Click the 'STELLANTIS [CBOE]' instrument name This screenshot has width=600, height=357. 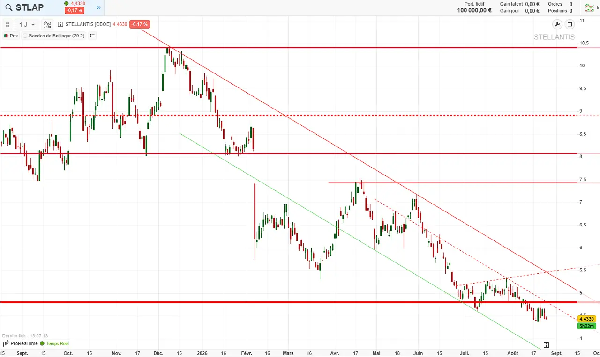[x=88, y=24]
